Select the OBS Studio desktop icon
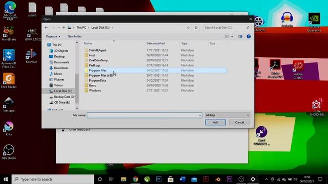Image resolution: width=328 pixels, height=184 pixels. coord(9,152)
